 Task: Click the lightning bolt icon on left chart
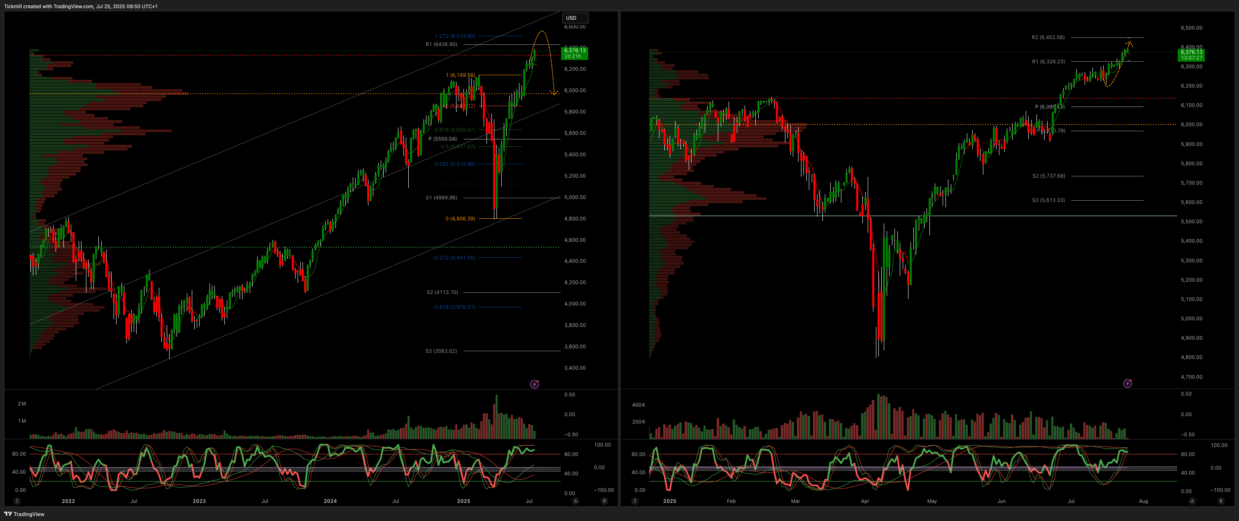click(x=534, y=384)
